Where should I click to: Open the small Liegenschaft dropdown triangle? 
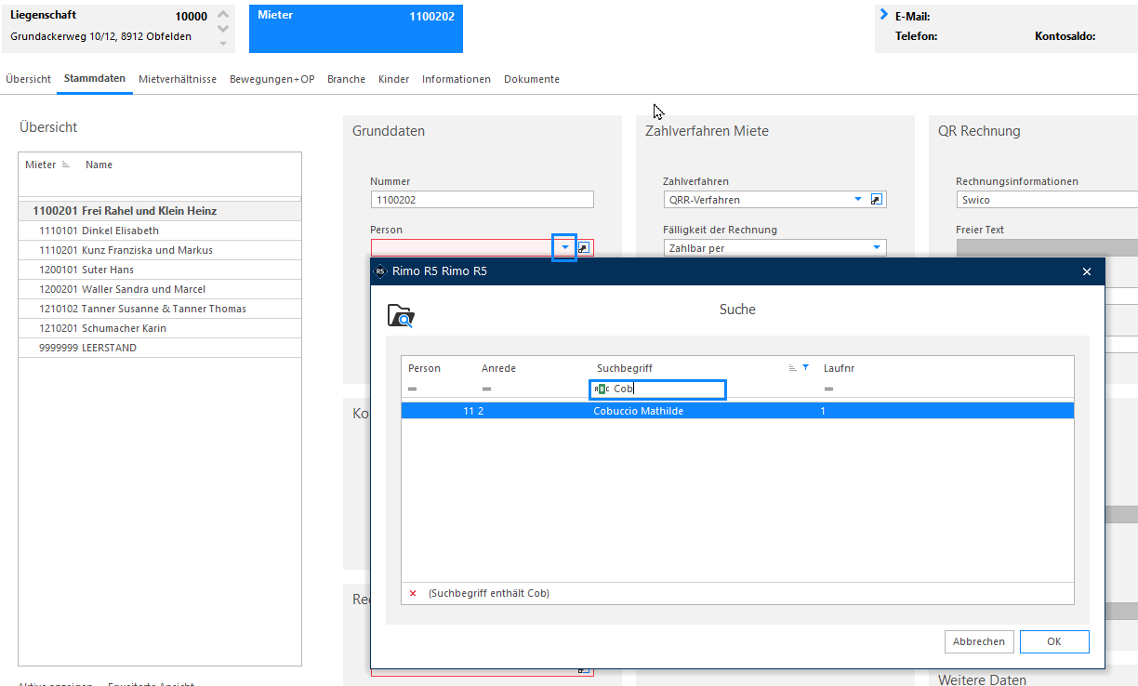[222, 43]
